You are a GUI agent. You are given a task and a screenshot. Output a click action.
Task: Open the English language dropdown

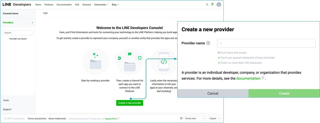pyautogui.click(x=214, y=119)
